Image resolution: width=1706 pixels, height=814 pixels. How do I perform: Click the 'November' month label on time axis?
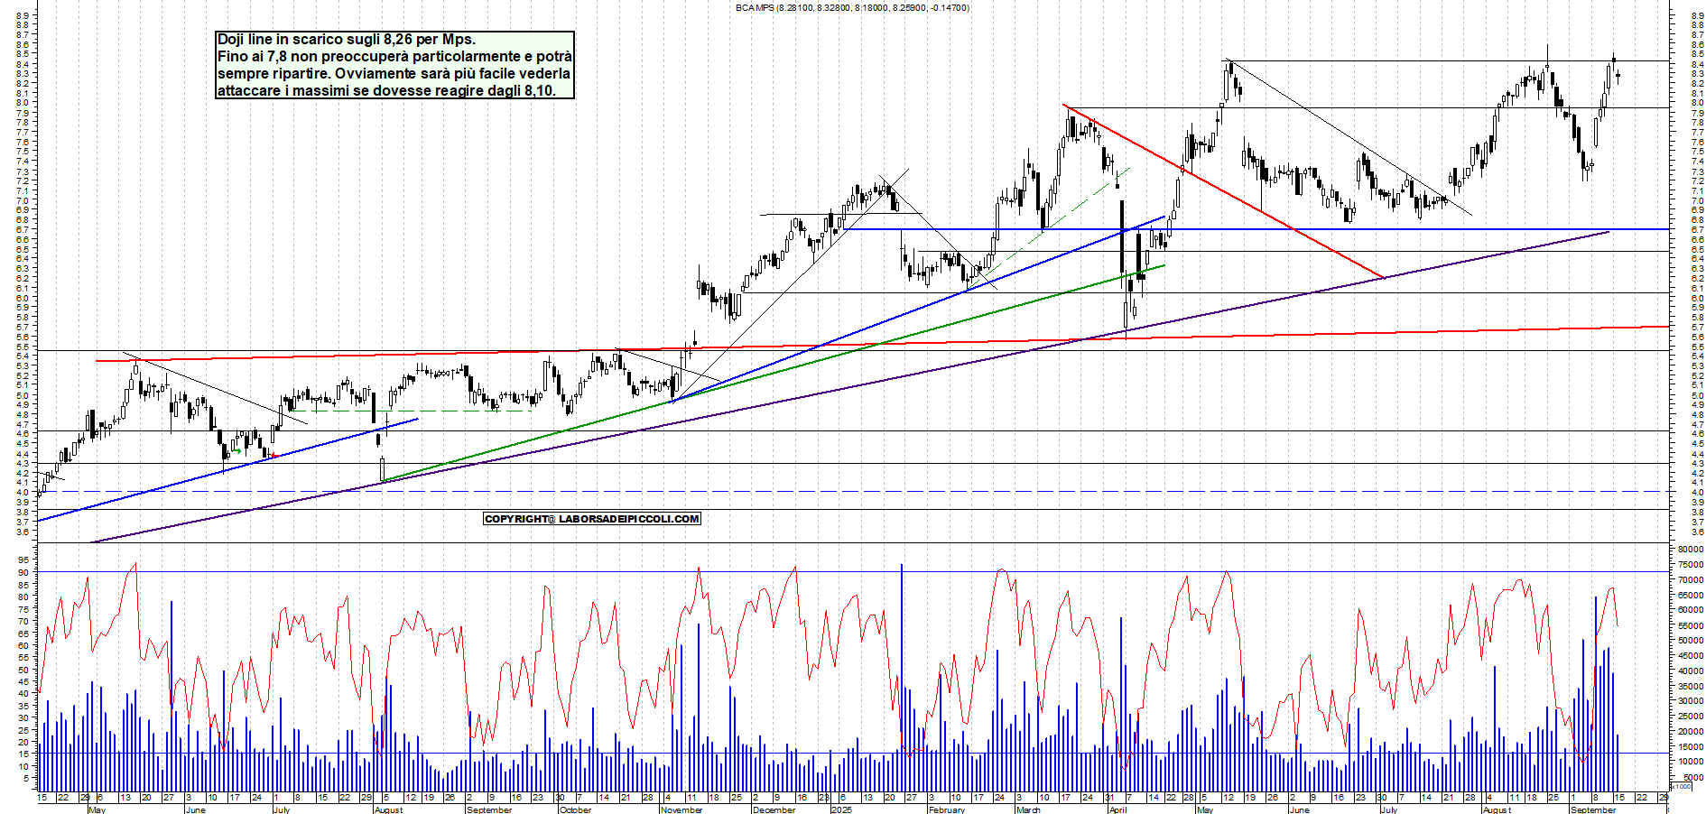(x=681, y=809)
